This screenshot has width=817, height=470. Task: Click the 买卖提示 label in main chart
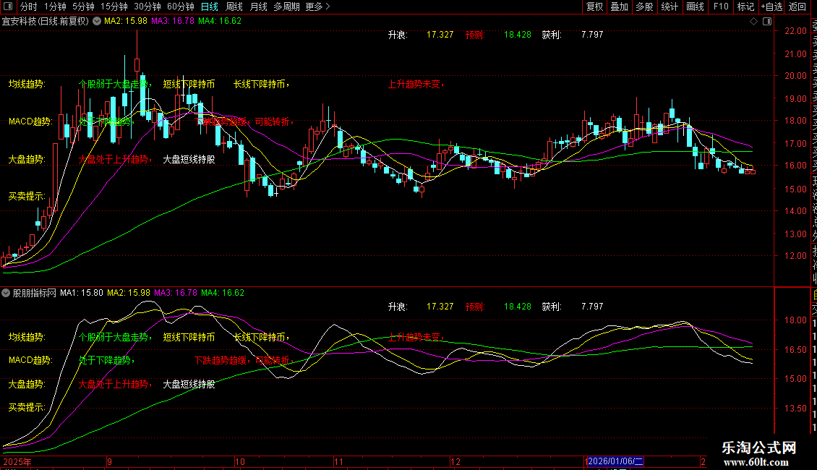pos(26,197)
